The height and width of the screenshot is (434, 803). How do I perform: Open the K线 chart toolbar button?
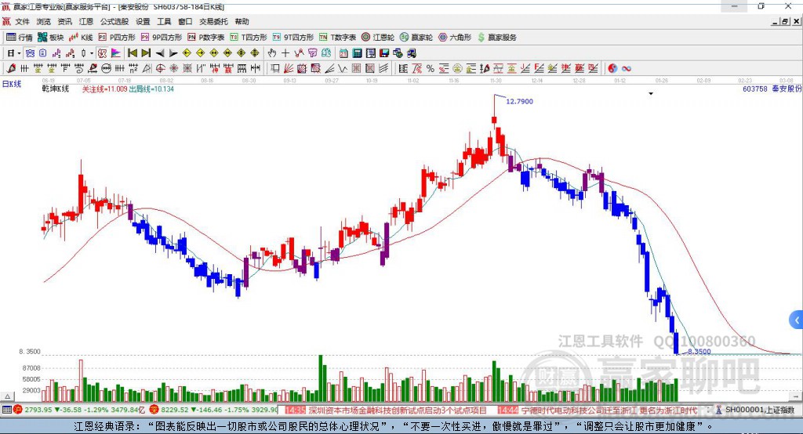click(81, 38)
